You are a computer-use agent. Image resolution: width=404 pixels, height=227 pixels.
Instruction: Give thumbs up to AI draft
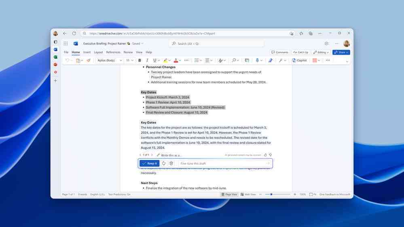click(265, 155)
